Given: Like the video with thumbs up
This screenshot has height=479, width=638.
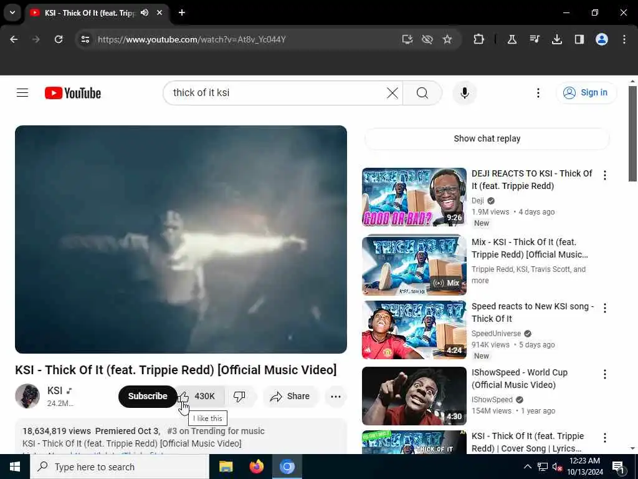Looking at the screenshot, I should click(x=201, y=396).
